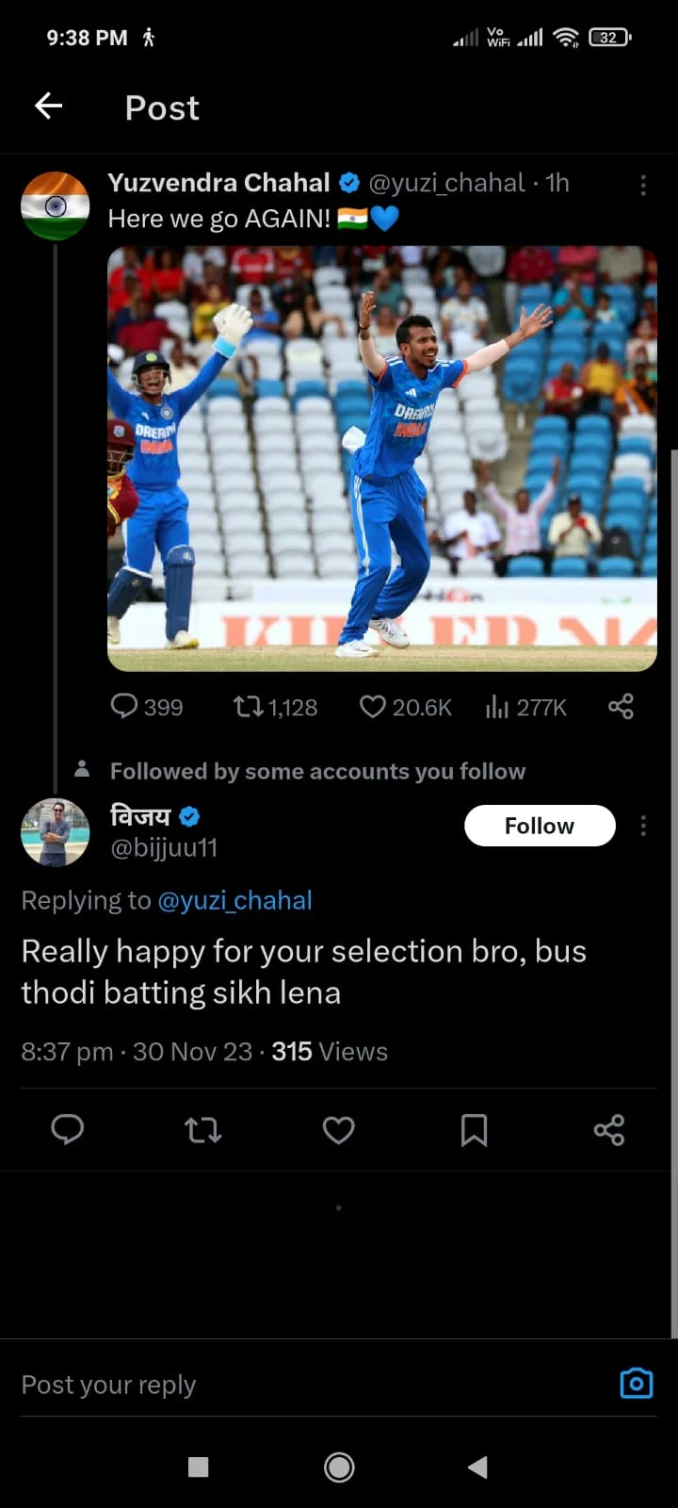Repost विजय's reply
Image resolution: width=678 pixels, height=1508 pixels.
pos(202,1129)
